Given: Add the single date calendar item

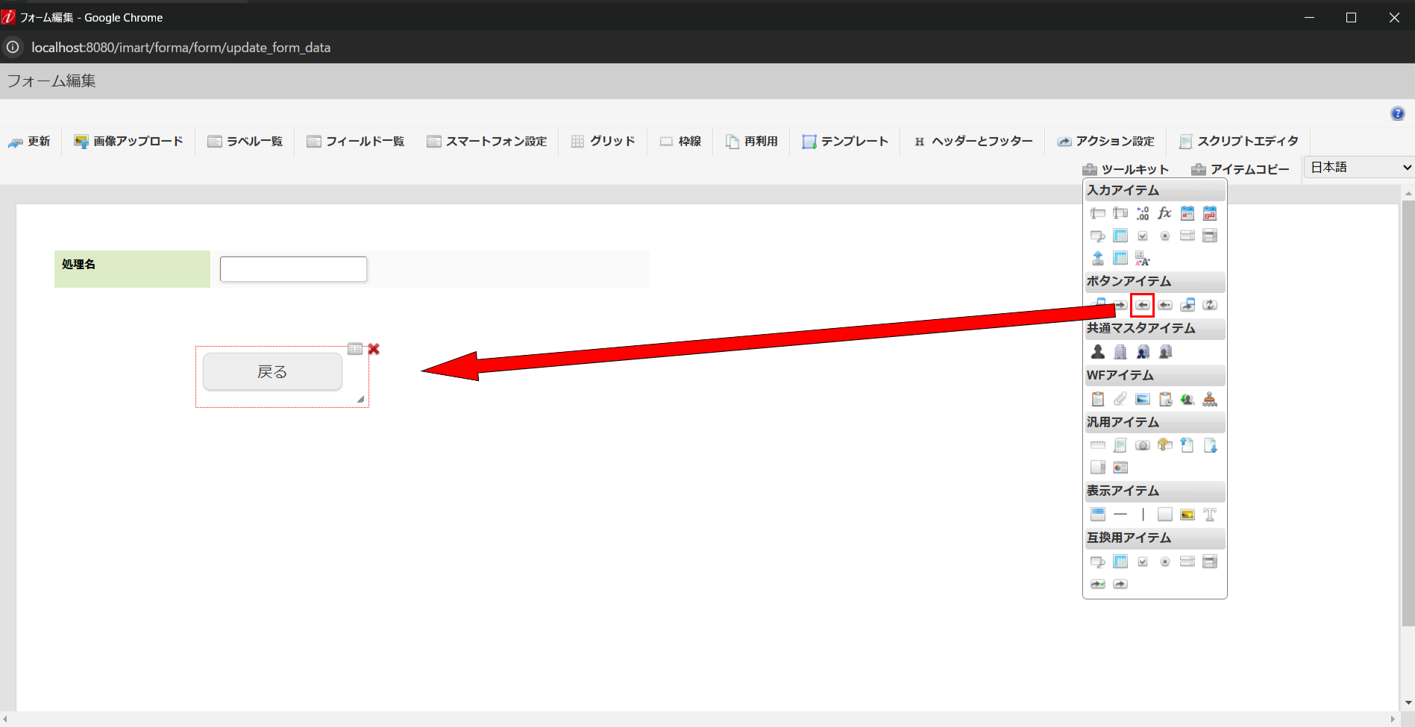Looking at the screenshot, I should [x=1187, y=214].
